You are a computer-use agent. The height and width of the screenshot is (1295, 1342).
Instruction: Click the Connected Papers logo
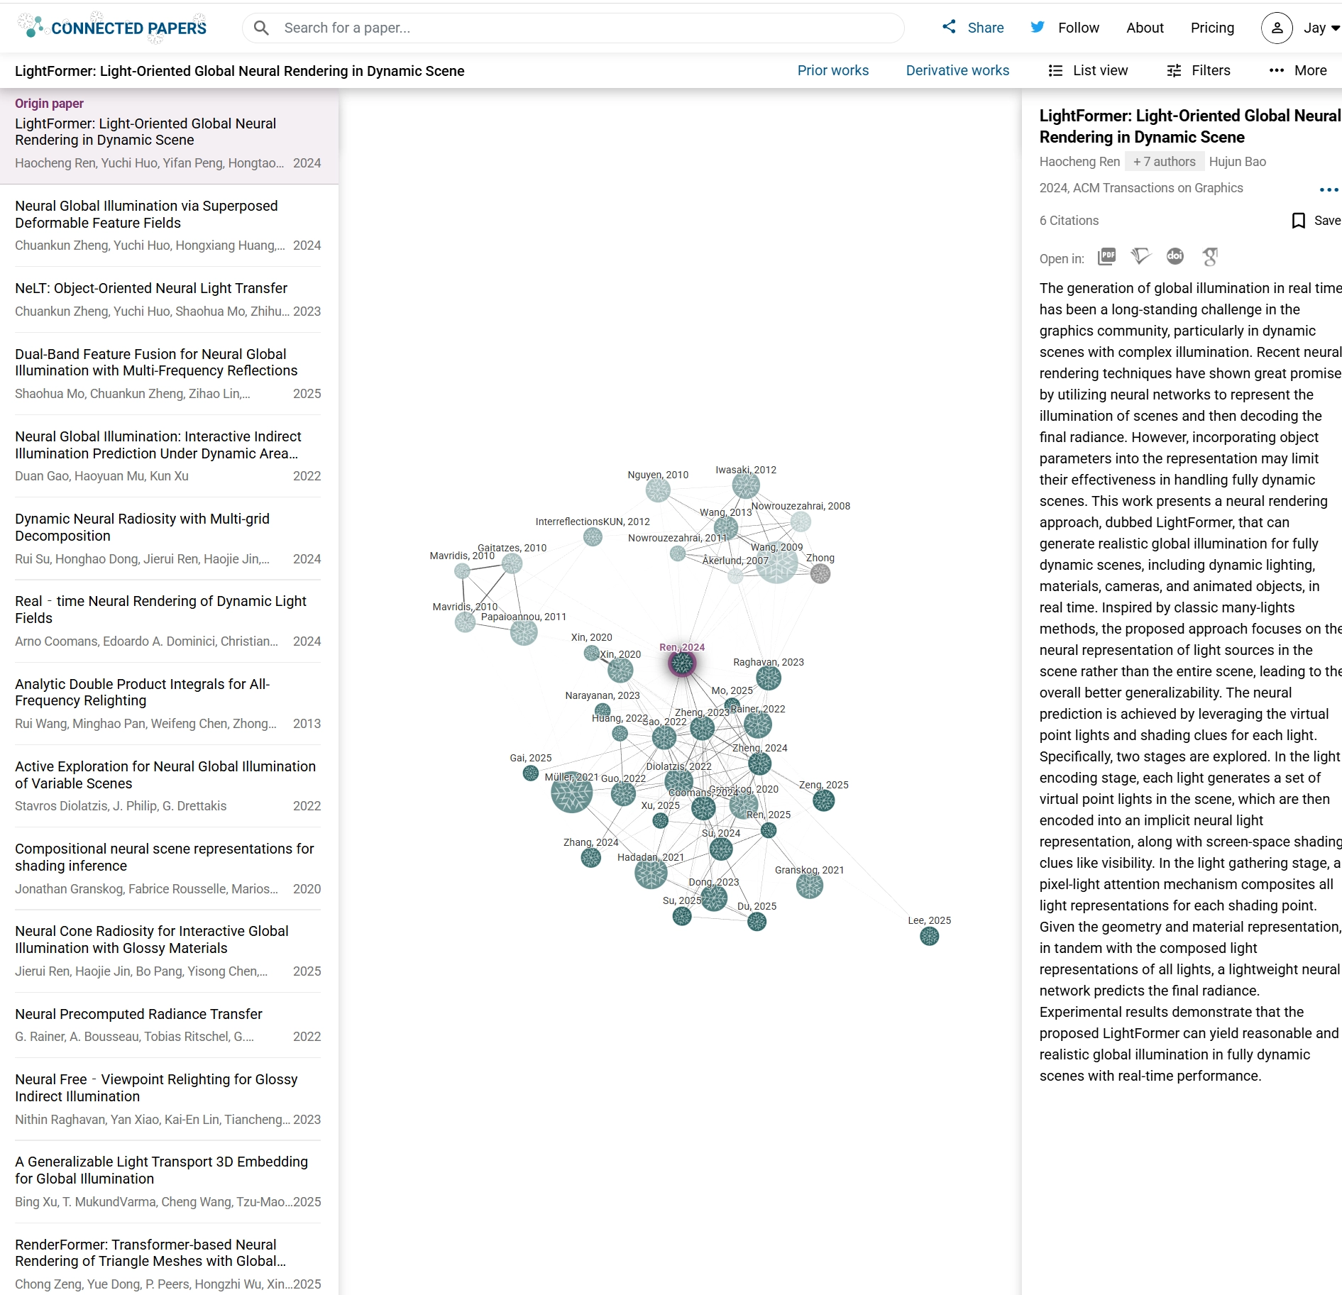click(x=112, y=28)
